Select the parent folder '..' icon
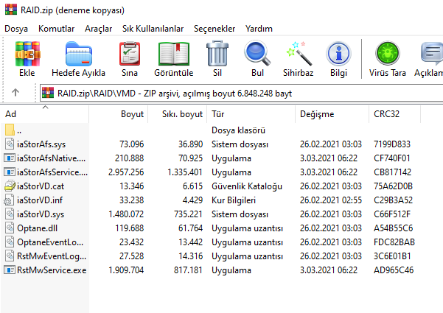 [x=10, y=130]
